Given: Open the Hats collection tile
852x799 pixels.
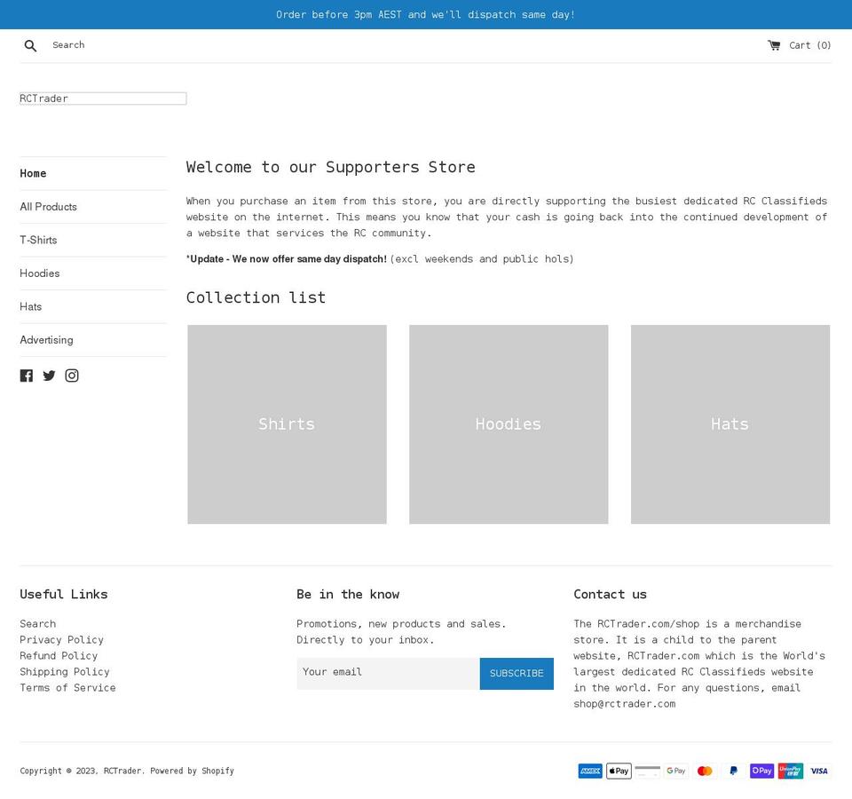Looking at the screenshot, I should 730,424.
